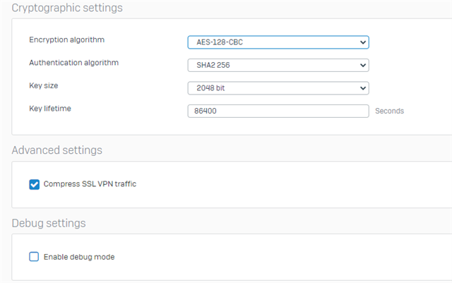Enable debug mode checkbox
452x283 pixels.
tap(34, 257)
